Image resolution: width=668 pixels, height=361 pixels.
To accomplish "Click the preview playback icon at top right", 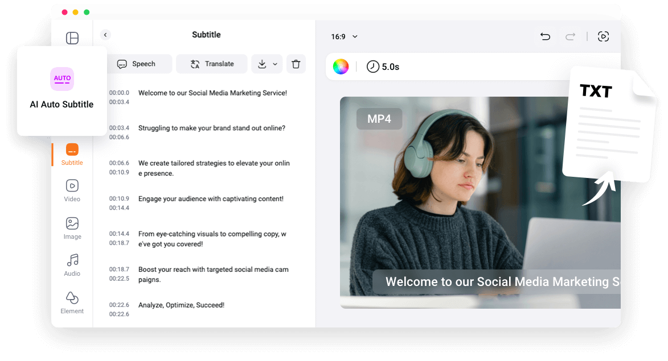I will pyautogui.click(x=603, y=36).
